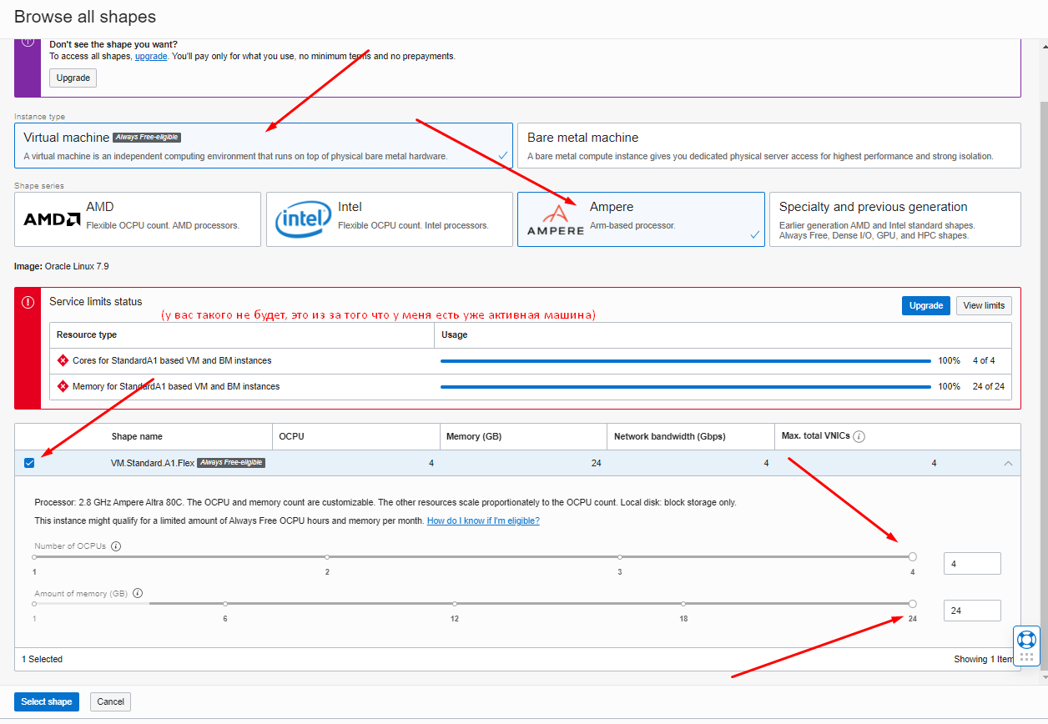1048x724 pixels.
Task: Open the upgrade link in the notice text
Action: tap(151, 56)
